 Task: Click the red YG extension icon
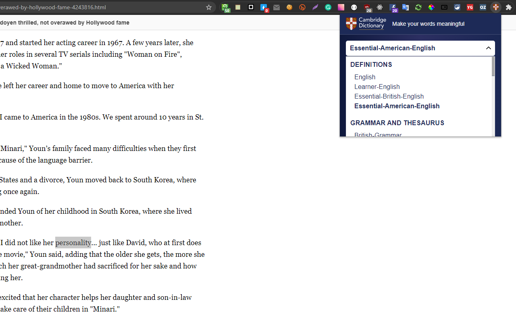pyautogui.click(x=470, y=7)
